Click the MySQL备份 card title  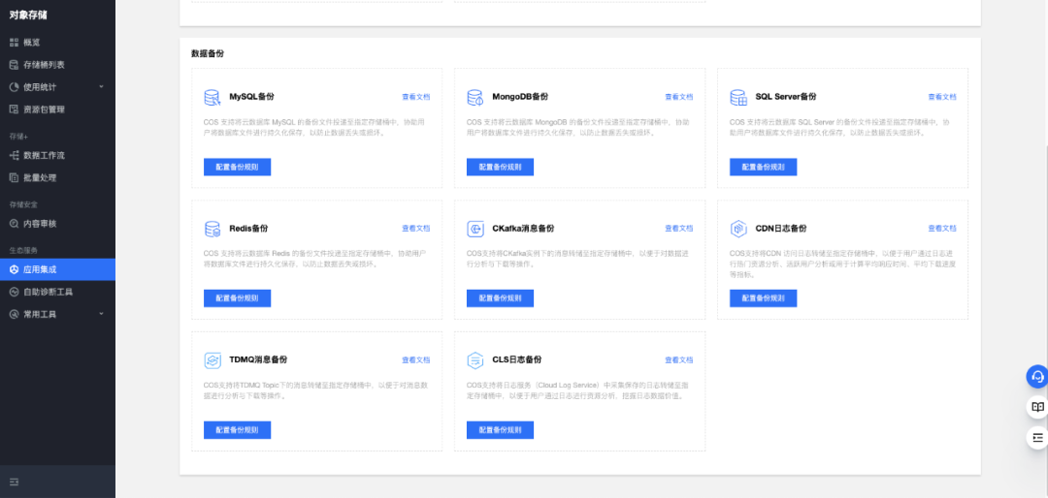pyautogui.click(x=252, y=97)
